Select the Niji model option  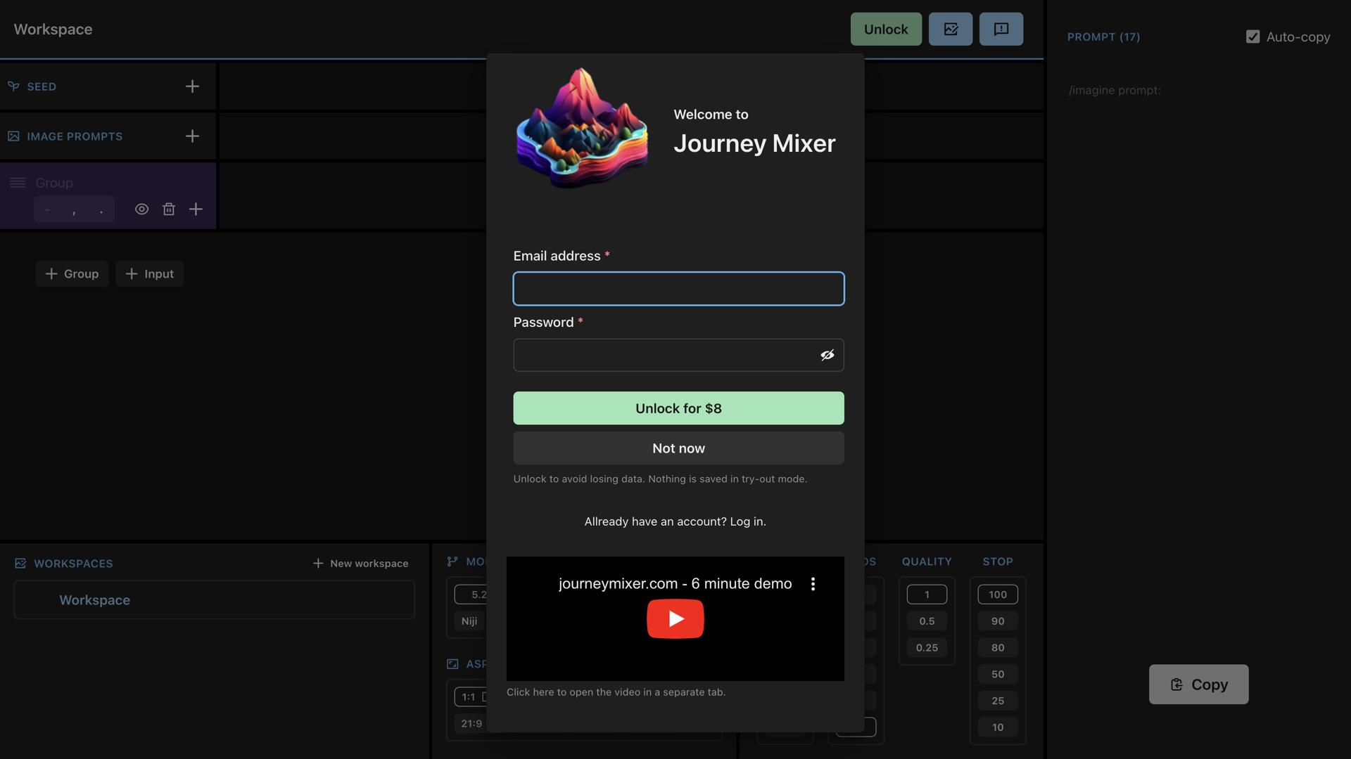469,621
